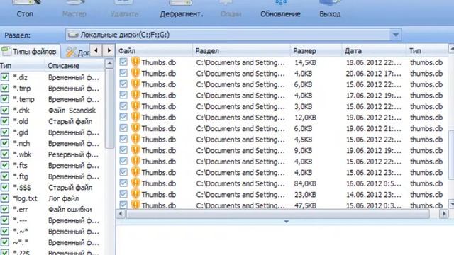Click the greyed Мастер toolbar item
Image resolution: width=454 pixels, height=255 pixels.
click(74, 9)
